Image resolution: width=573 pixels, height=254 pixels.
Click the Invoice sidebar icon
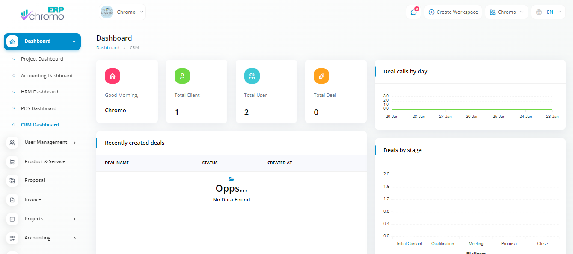(12, 199)
